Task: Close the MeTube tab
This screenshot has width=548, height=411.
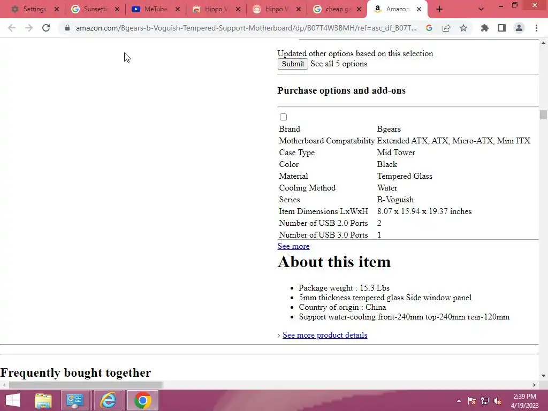Action: coord(178,10)
